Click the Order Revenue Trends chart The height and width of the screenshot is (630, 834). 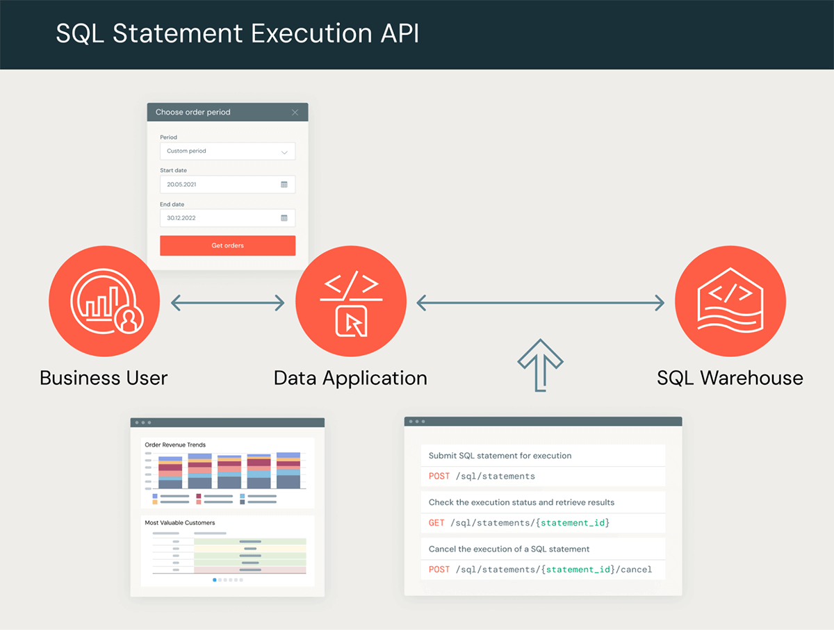pyautogui.click(x=228, y=470)
